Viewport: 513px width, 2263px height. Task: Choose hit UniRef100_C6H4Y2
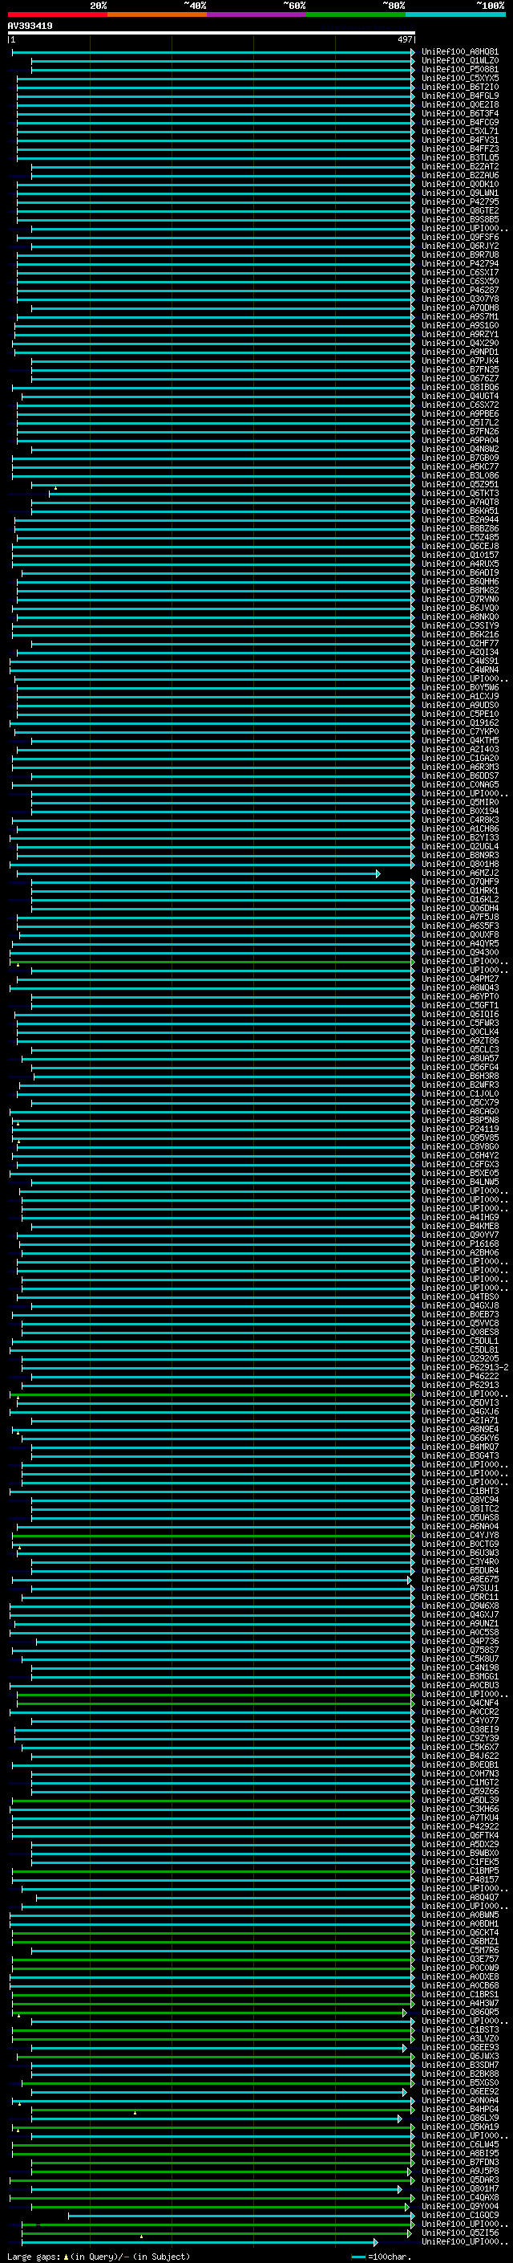point(459,1155)
